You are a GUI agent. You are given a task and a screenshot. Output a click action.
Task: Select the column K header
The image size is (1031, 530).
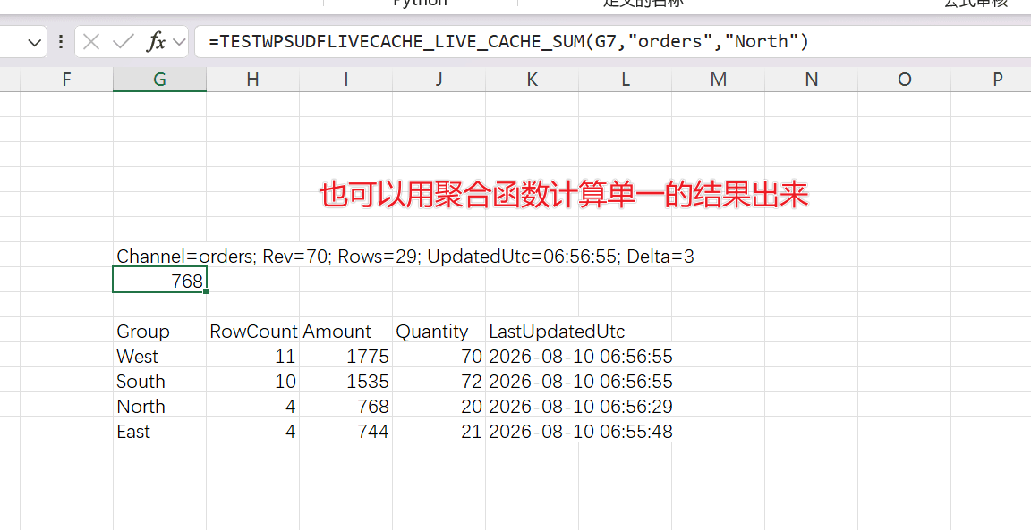coord(532,80)
